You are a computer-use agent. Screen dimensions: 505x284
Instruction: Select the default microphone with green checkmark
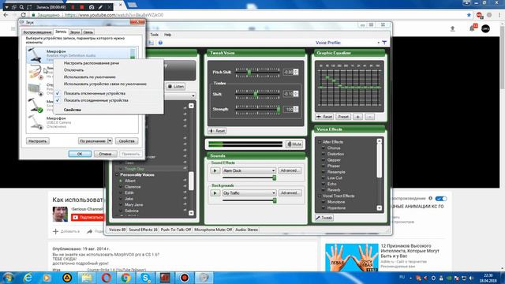(x=35, y=105)
